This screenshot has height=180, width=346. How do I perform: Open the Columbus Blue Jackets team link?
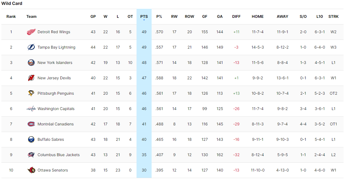pos(58,155)
